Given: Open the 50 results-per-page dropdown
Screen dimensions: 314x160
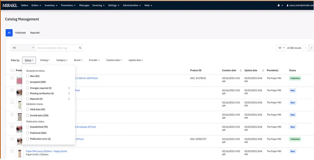Looking at the screenshot, I should coord(281,48).
